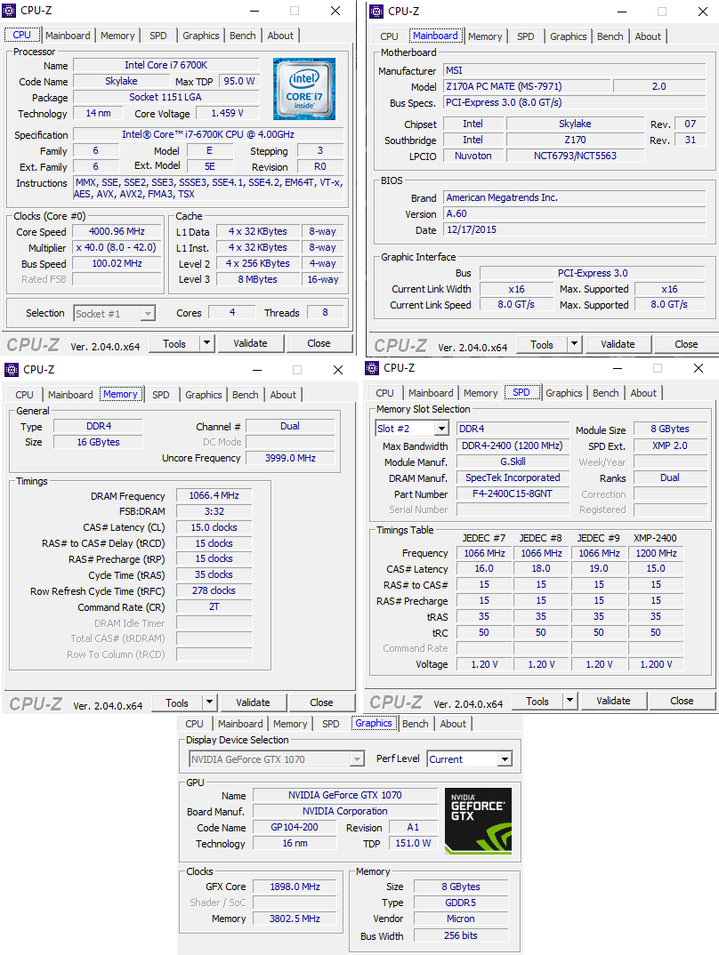Image resolution: width=719 pixels, height=955 pixels.
Task: Click Close button in the Memory window
Action: click(321, 702)
